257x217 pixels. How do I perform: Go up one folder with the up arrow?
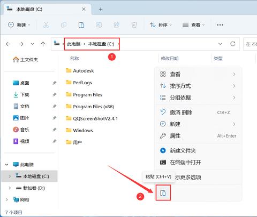point(43,44)
